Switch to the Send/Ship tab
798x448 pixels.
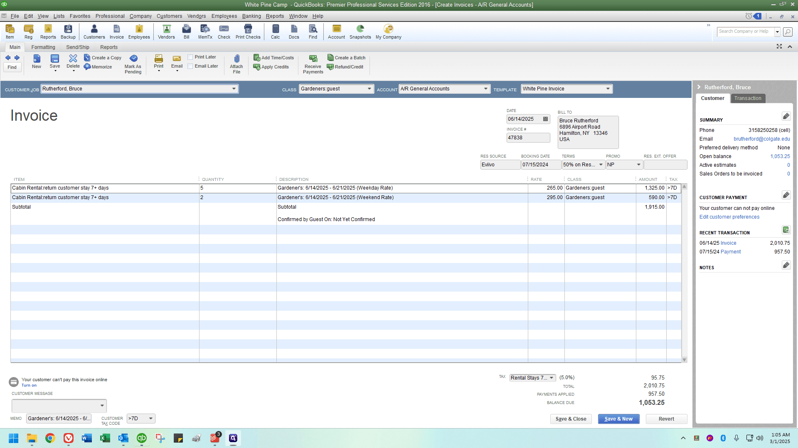point(78,47)
